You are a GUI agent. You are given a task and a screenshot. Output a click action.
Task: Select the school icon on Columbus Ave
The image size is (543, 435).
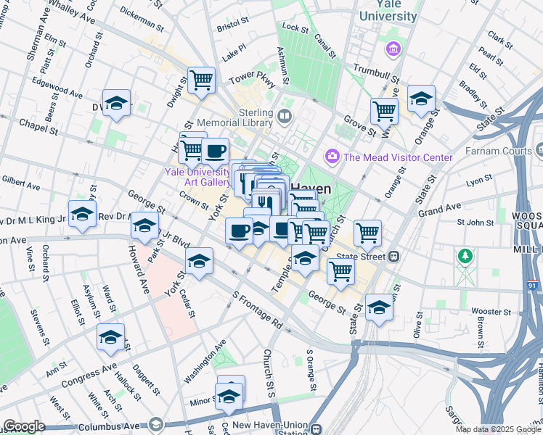[156, 423]
